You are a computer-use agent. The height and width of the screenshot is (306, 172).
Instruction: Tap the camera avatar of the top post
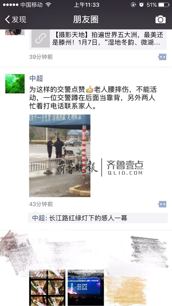click(x=15, y=32)
